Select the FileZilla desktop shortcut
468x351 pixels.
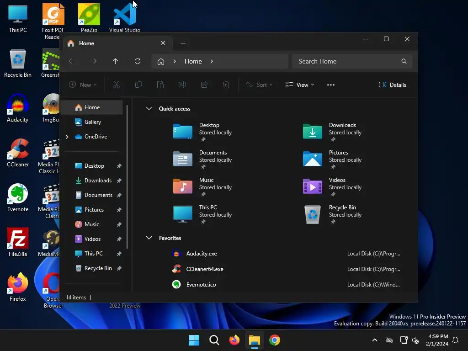click(x=18, y=242)
